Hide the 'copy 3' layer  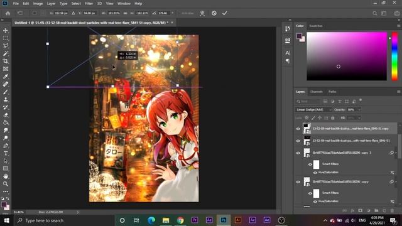coord(298,153)
